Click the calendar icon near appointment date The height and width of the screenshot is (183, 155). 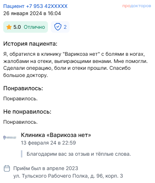pyautogui.click(x=7, y=168)
